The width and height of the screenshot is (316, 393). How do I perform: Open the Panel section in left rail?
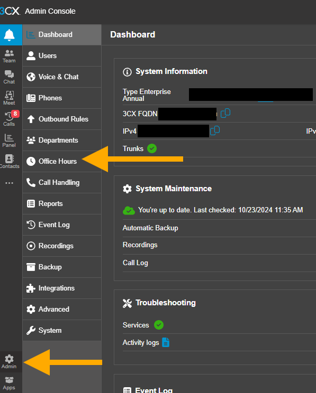coord(9,141)
